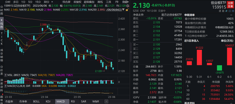
Task: Switch to the KDJ indicator tab
Action: click(x=48, y=101)
